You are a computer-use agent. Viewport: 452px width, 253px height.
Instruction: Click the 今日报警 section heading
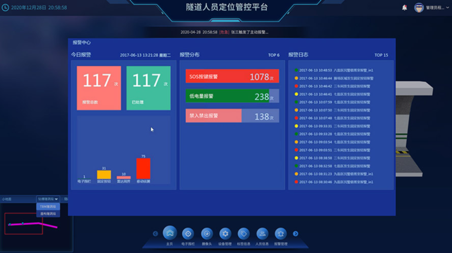(x=81, y=55)
